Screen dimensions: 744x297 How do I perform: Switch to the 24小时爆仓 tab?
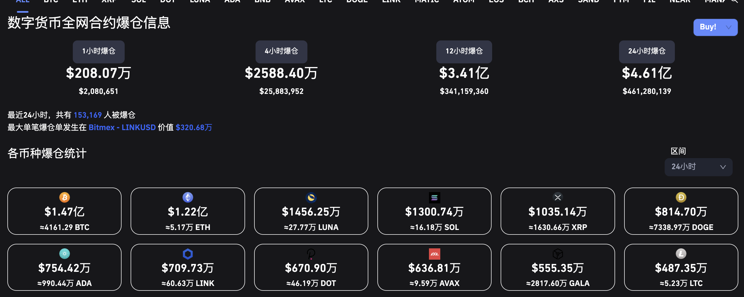pos(647,51)
